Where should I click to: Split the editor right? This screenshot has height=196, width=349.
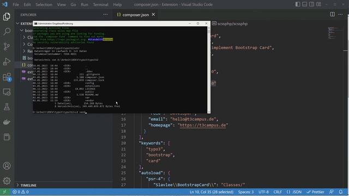tap(332, 15)
